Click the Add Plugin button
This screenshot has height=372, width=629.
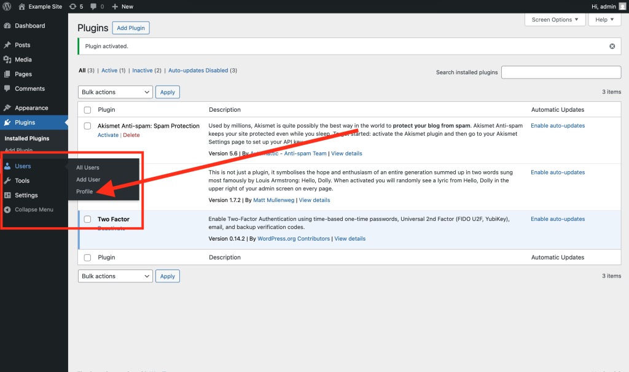pos(131,28)
